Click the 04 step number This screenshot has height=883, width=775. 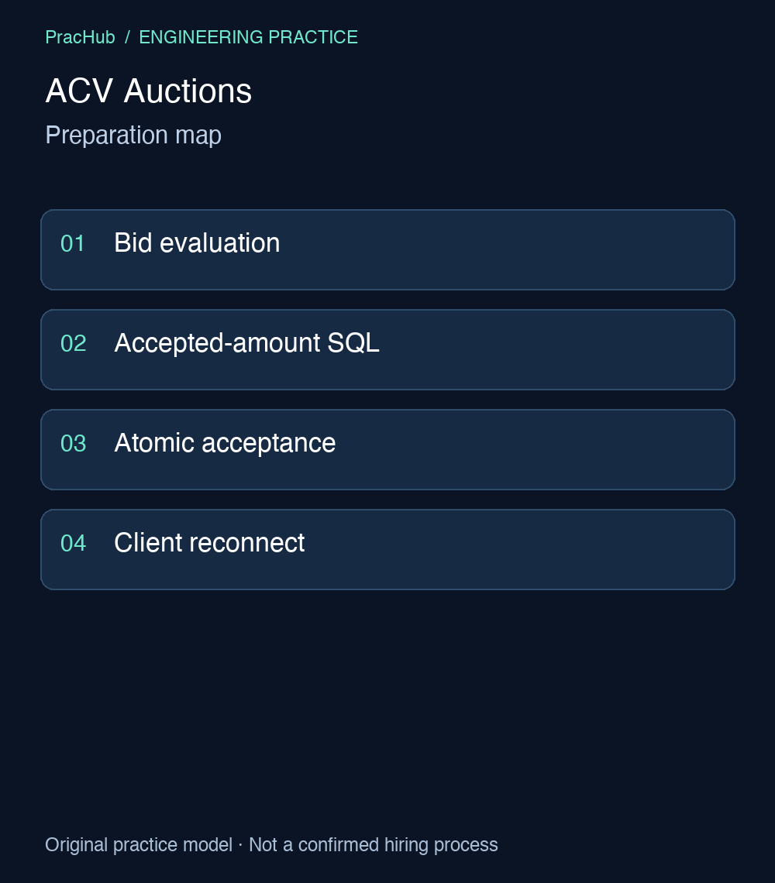coord(74,544)
